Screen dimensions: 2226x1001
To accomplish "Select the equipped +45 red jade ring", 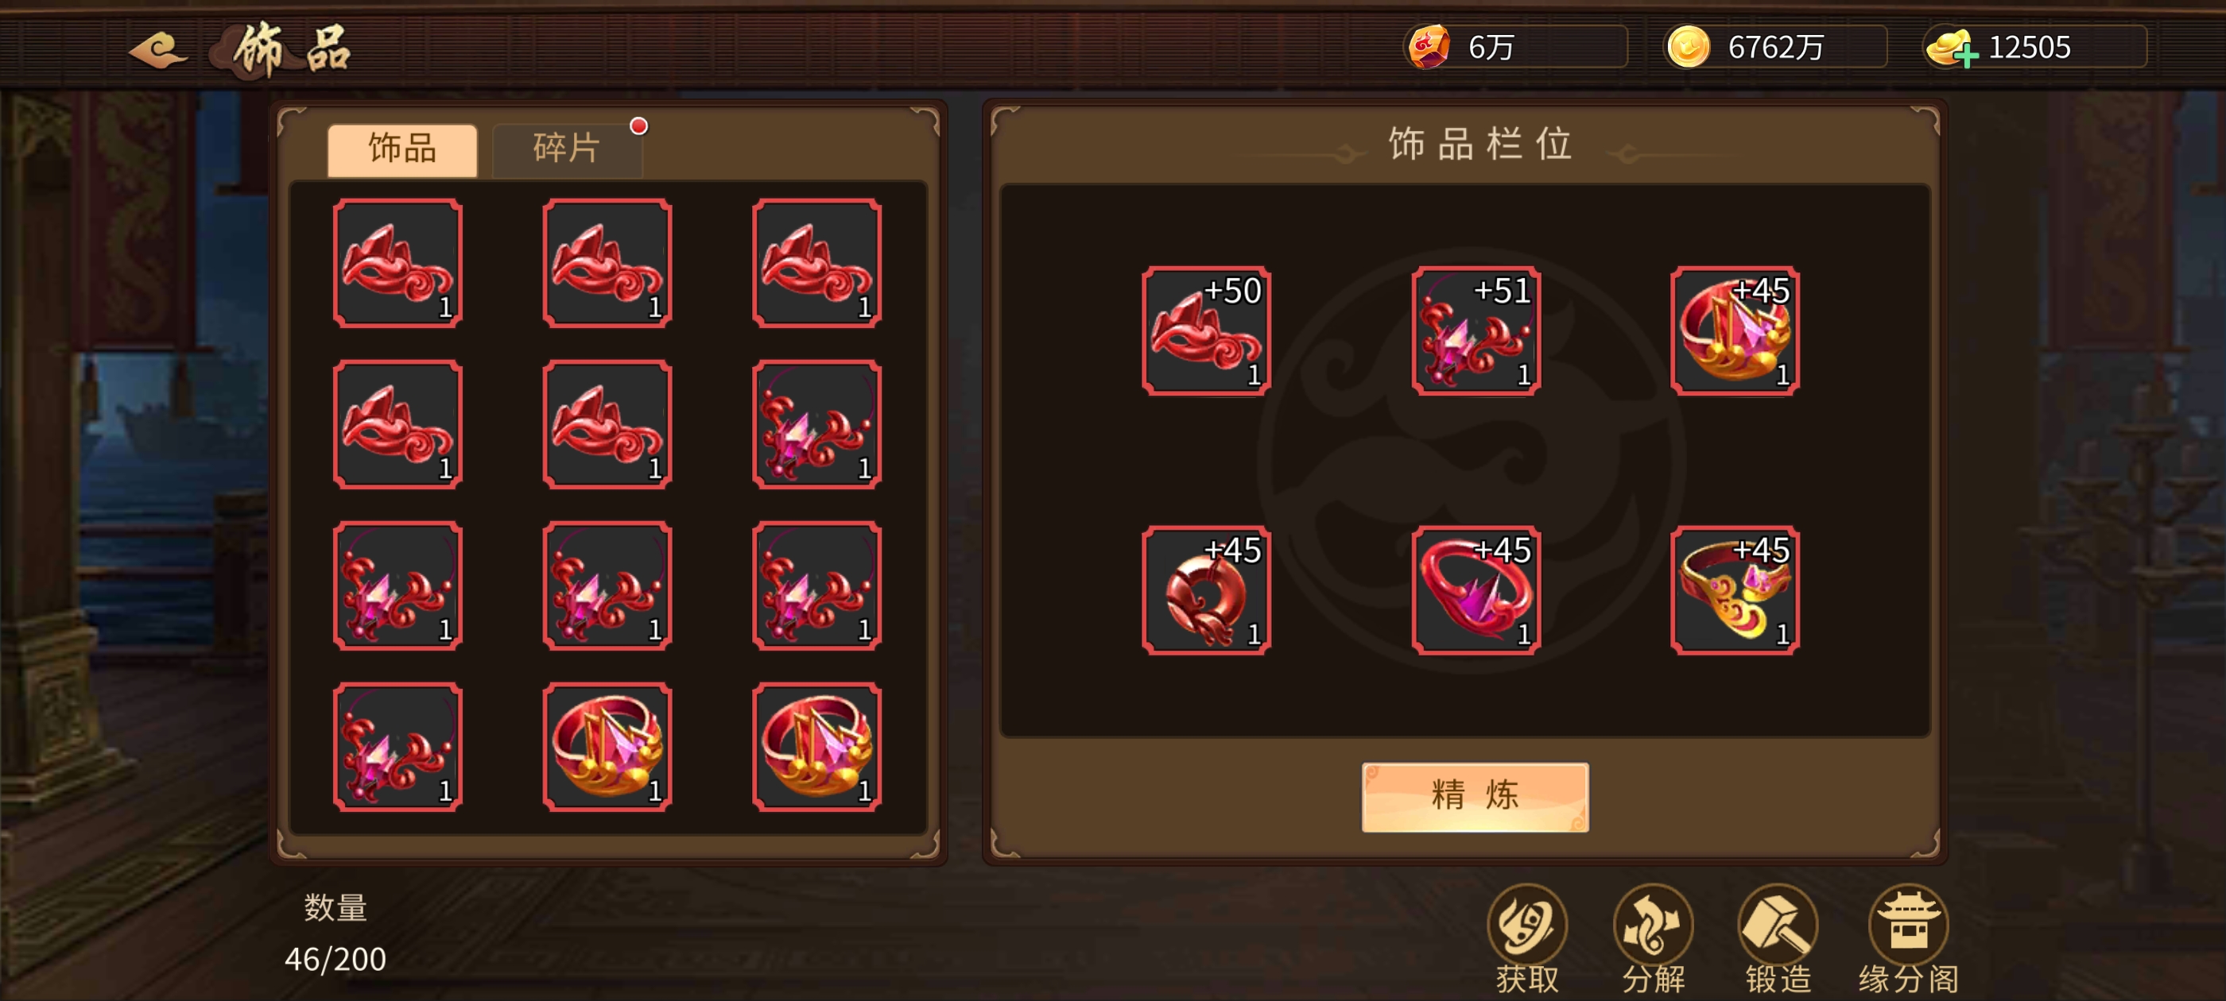I will coord(1205,590).
